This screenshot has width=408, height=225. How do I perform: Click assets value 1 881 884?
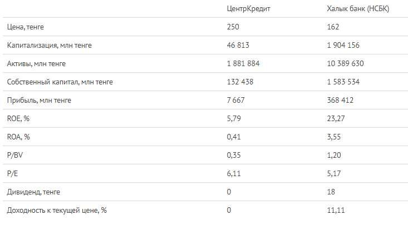[243, 63]
